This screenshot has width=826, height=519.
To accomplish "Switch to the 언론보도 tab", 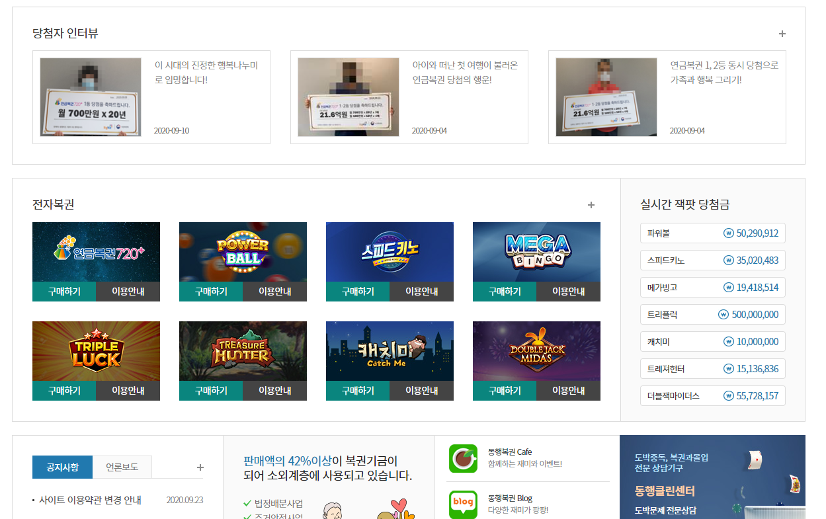I will coord(122,467).
